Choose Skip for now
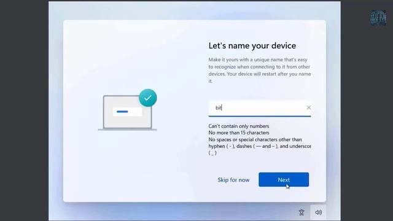 (x=233, y=180)
